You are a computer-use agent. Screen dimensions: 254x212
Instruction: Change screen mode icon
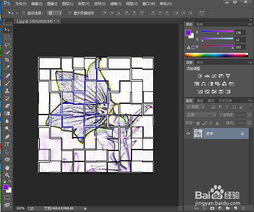pos(7,205)
